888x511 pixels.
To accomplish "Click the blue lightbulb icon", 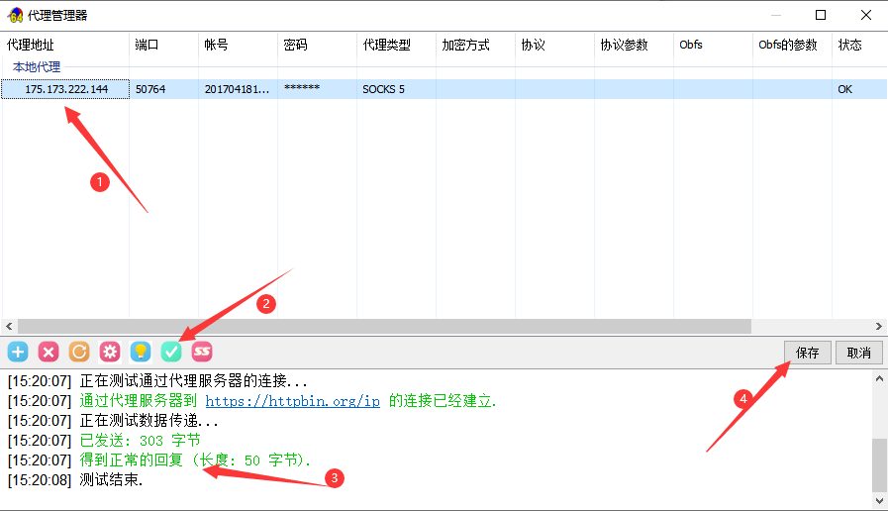I will coord(141,352).
